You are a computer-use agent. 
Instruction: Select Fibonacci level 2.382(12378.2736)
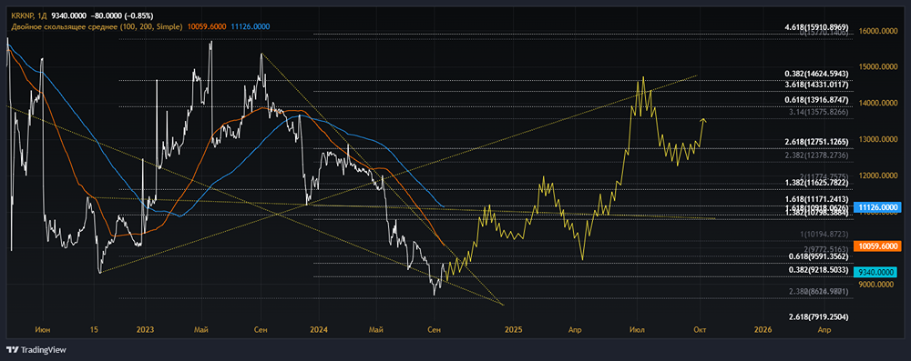(817, 155)
